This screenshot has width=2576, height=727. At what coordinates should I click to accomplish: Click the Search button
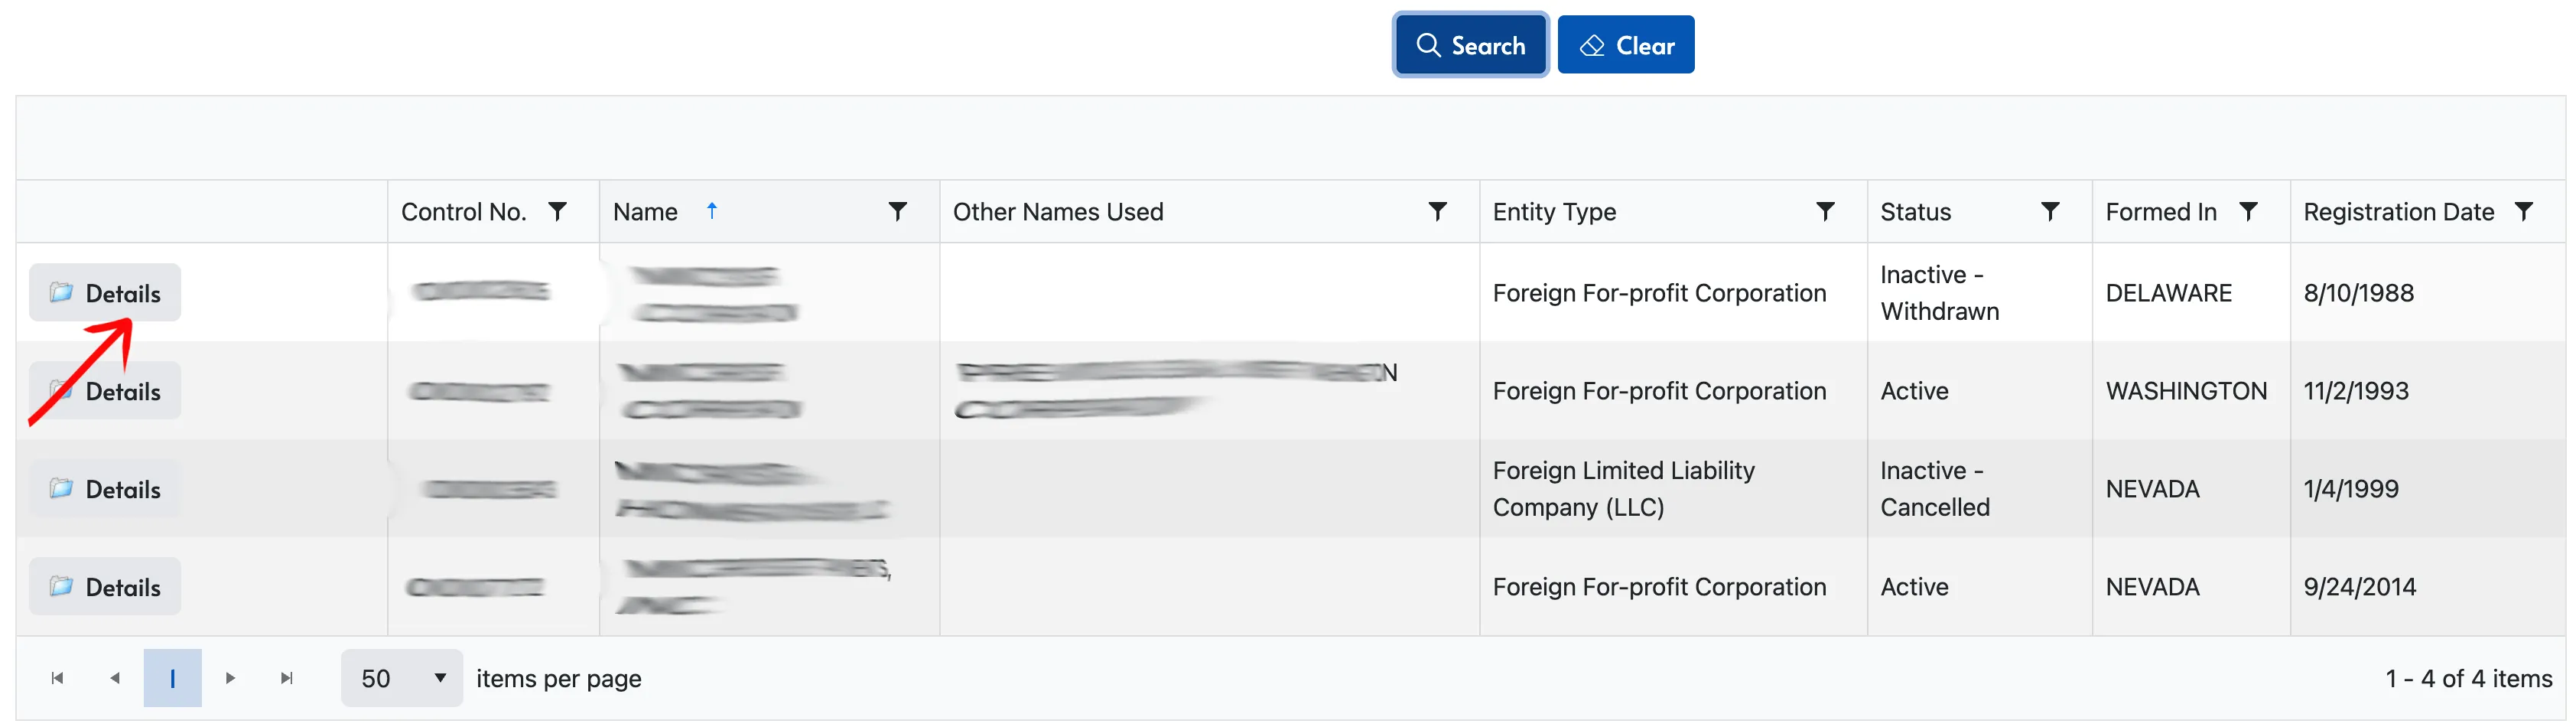(1470, 45)
